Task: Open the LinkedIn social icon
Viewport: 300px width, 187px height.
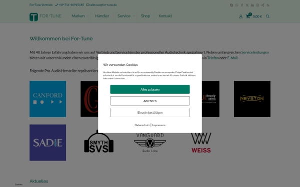Action: [252, 5]
